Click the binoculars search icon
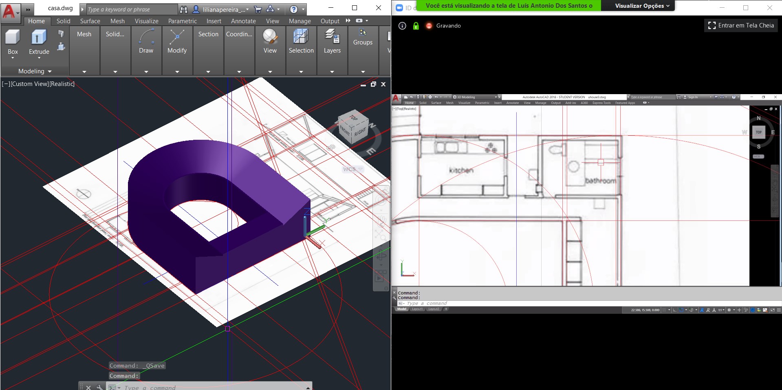Screen dimensions: 782x390 184,9
